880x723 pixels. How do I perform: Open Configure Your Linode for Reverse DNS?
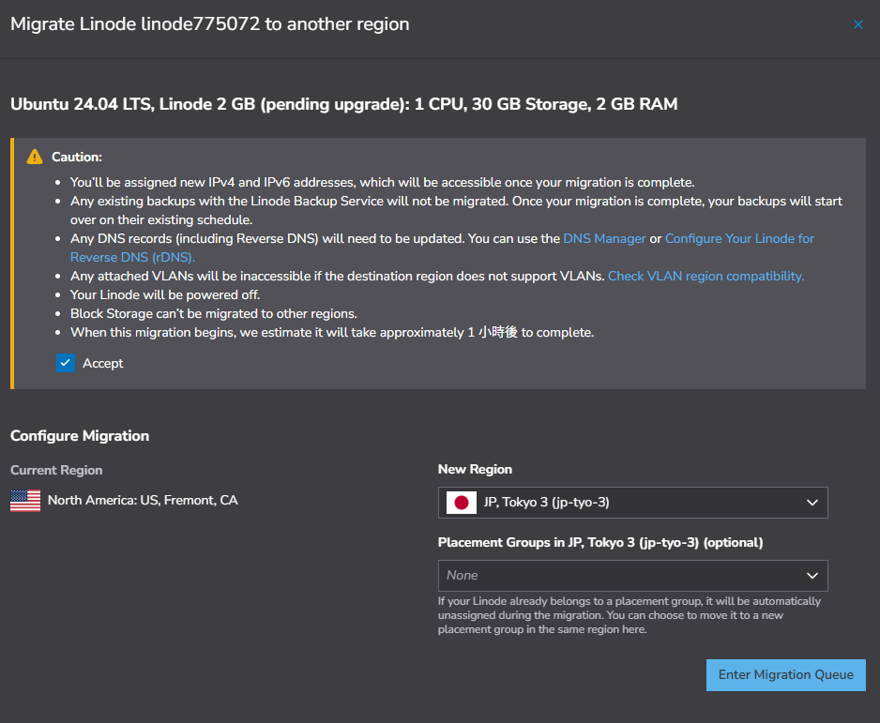pos(740,238)
